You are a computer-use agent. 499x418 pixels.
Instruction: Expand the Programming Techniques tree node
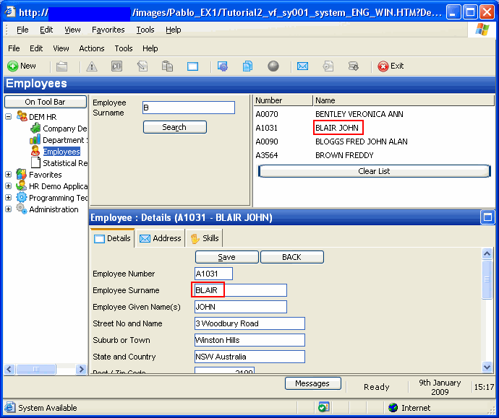coord(8,198)
